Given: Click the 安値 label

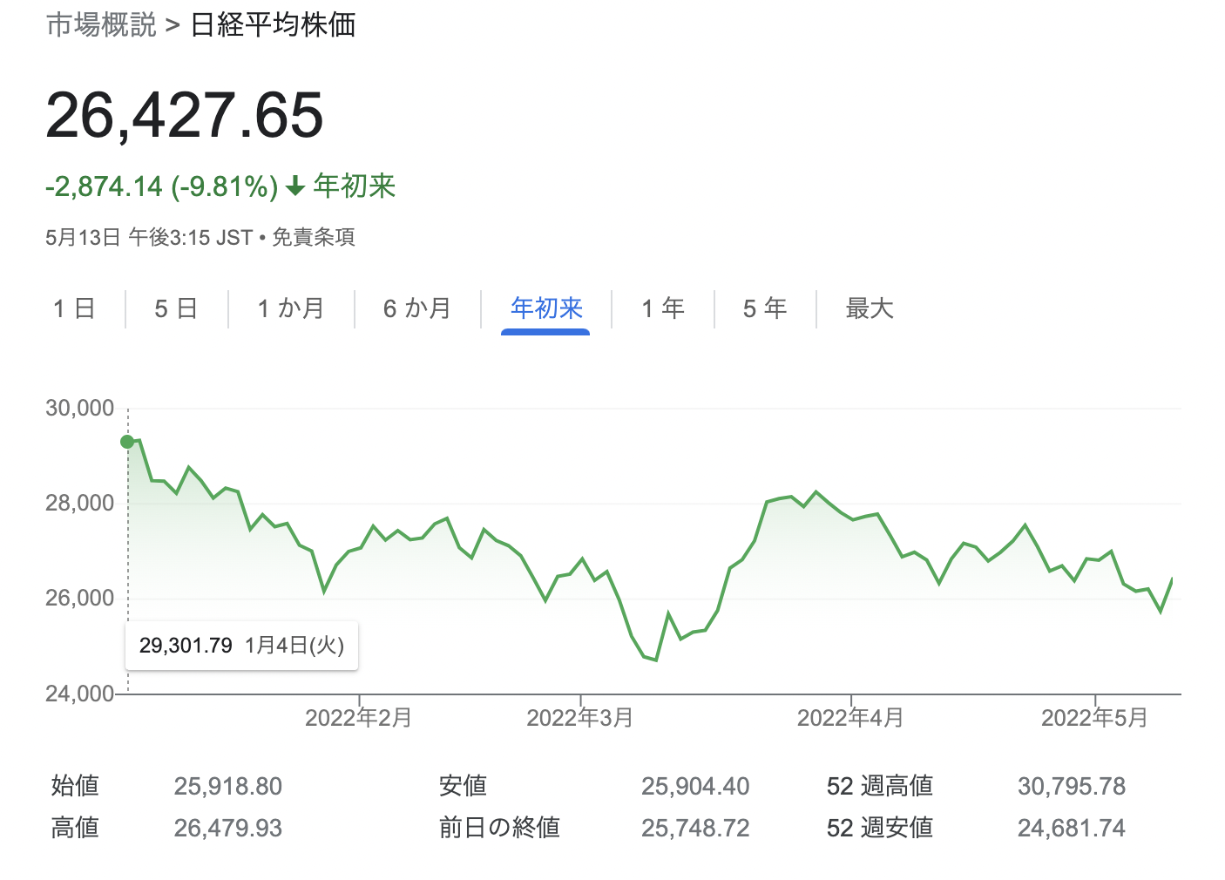Looking at the screenshot, I should 464,786.
